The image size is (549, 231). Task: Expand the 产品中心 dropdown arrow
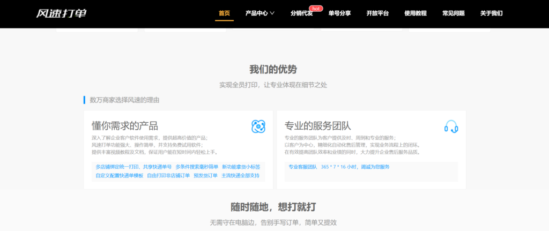point(272,13)
